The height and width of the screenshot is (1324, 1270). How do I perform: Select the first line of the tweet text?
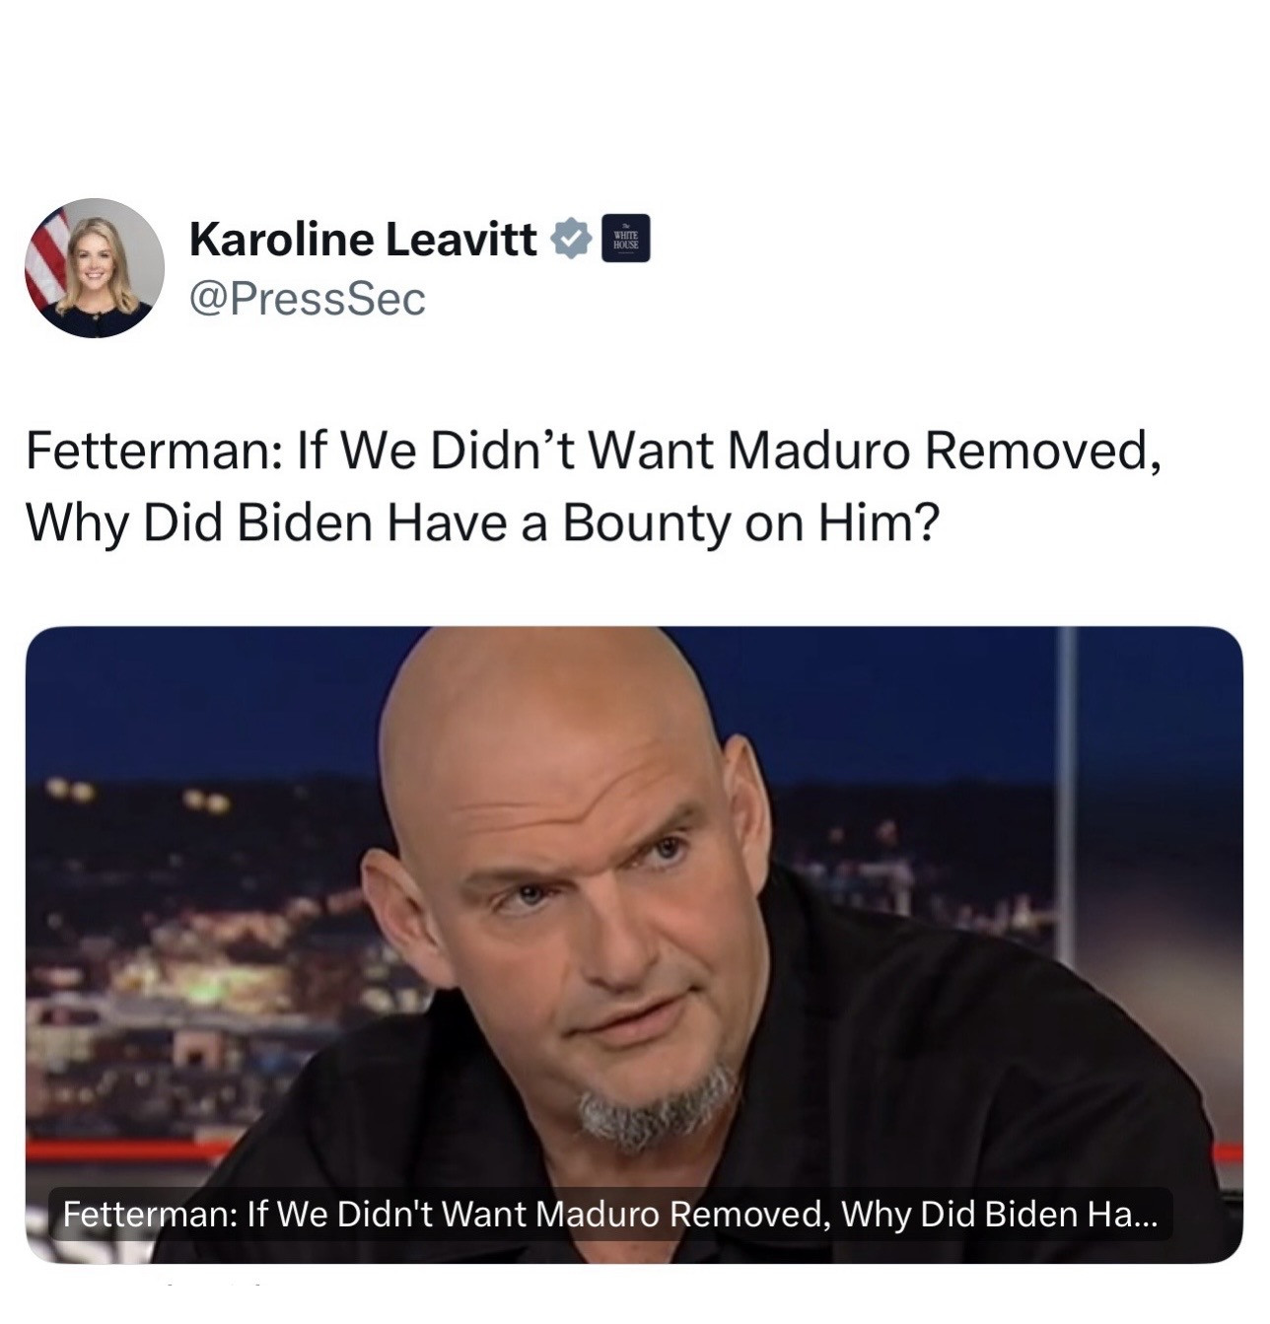click(594, 452)
